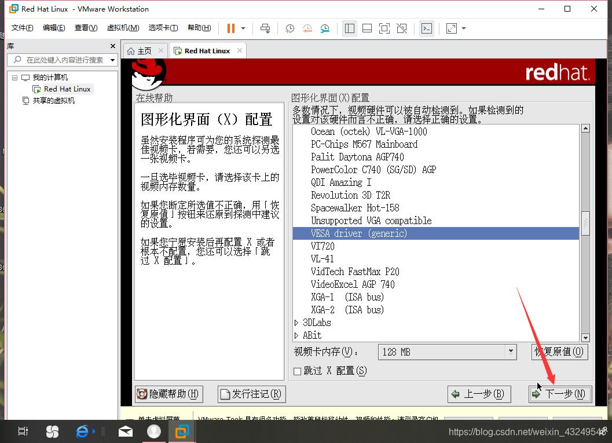Open the 选项卡(T) menu
612x443 pixels.
[163, 28]
